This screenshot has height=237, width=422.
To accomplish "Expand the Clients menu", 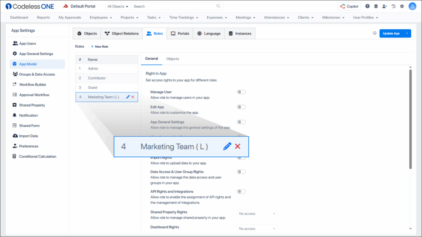I will point(305,17).
